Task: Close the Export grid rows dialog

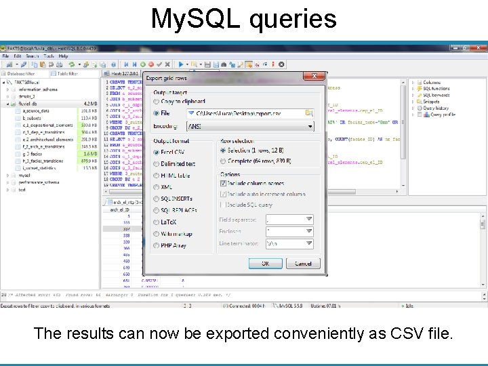Action: 314,76
